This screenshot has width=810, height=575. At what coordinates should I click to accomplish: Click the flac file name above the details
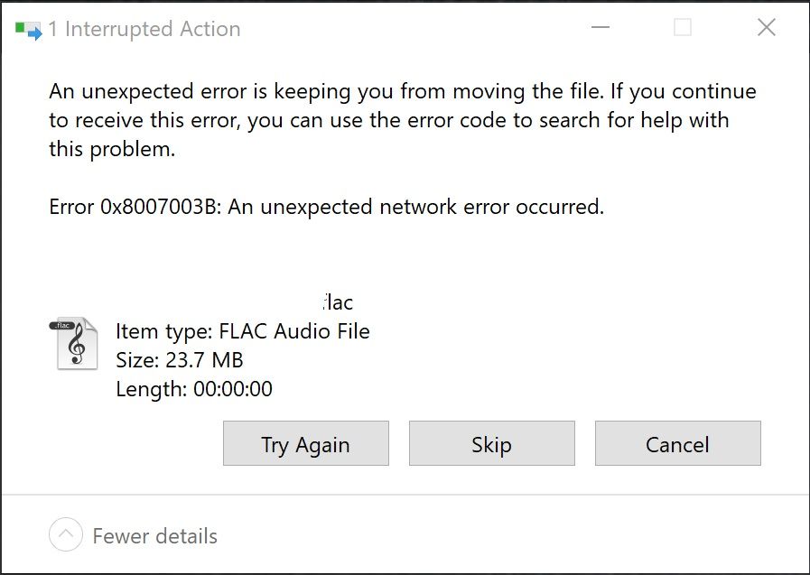[338, 301]
